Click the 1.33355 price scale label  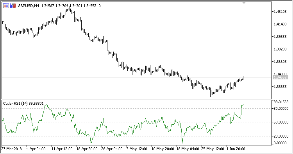pos(280,87)
